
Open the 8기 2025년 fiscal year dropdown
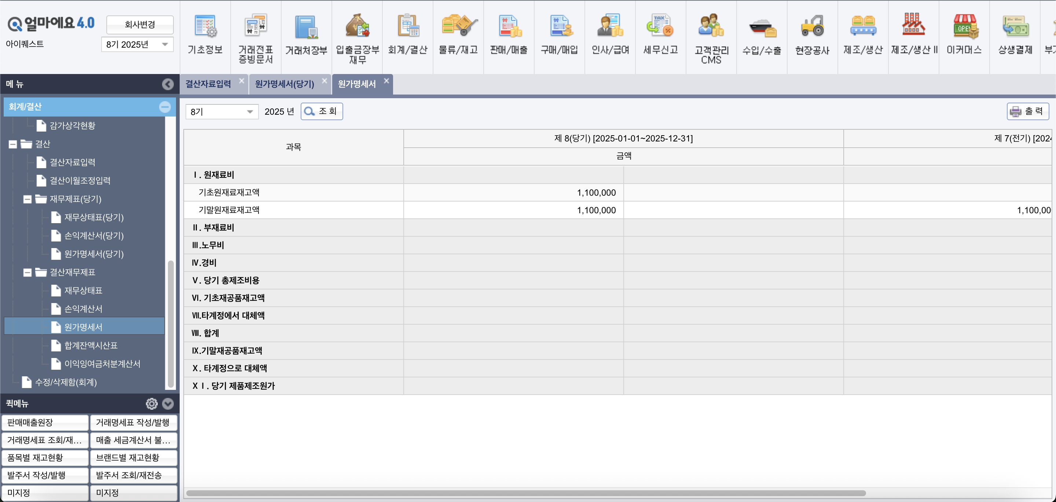click(x=137, y=44)
